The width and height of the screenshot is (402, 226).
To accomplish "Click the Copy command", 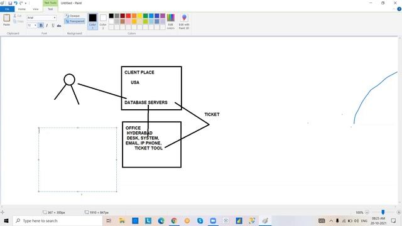I will 18,21.
